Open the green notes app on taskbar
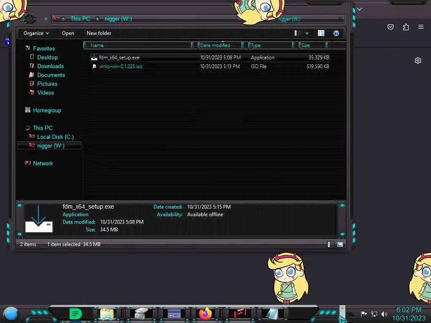 [x=75, y=314]
